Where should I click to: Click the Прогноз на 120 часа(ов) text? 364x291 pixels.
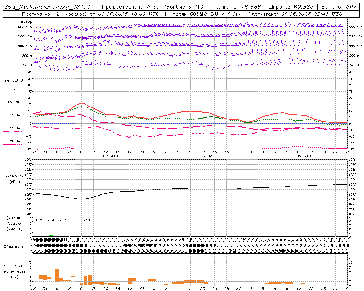(55, 14)
